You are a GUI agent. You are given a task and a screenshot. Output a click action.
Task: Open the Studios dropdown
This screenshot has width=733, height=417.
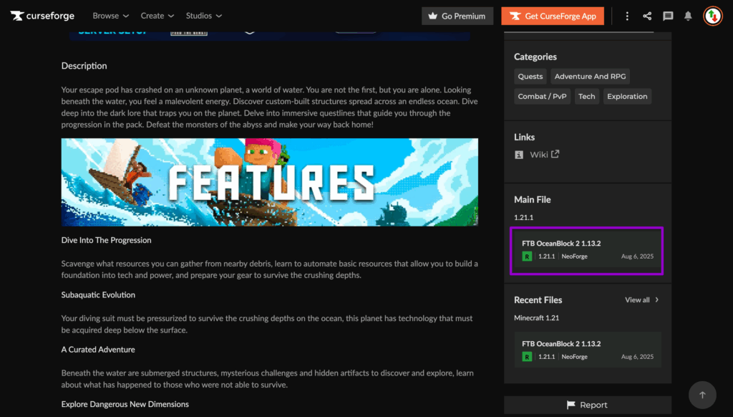[204, 15]
